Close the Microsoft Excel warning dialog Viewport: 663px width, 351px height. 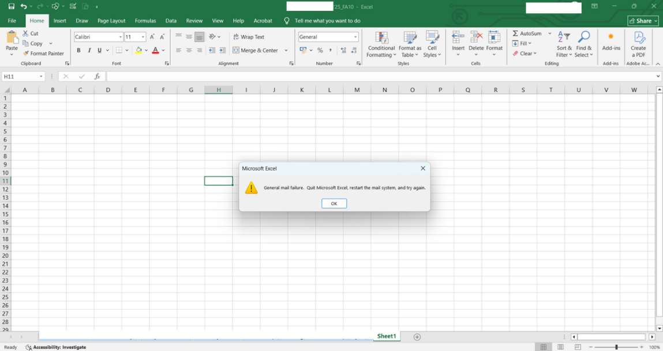[x=423, y=168]
